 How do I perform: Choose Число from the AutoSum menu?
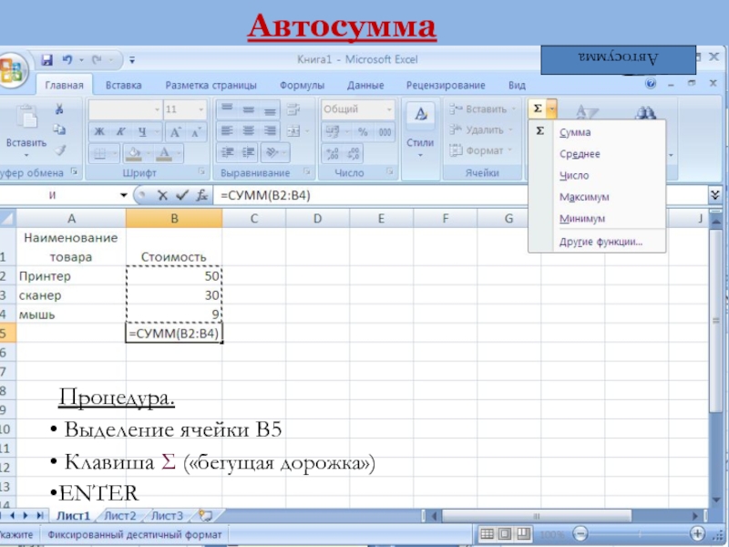pyautogui.click(x=574, y=175)
